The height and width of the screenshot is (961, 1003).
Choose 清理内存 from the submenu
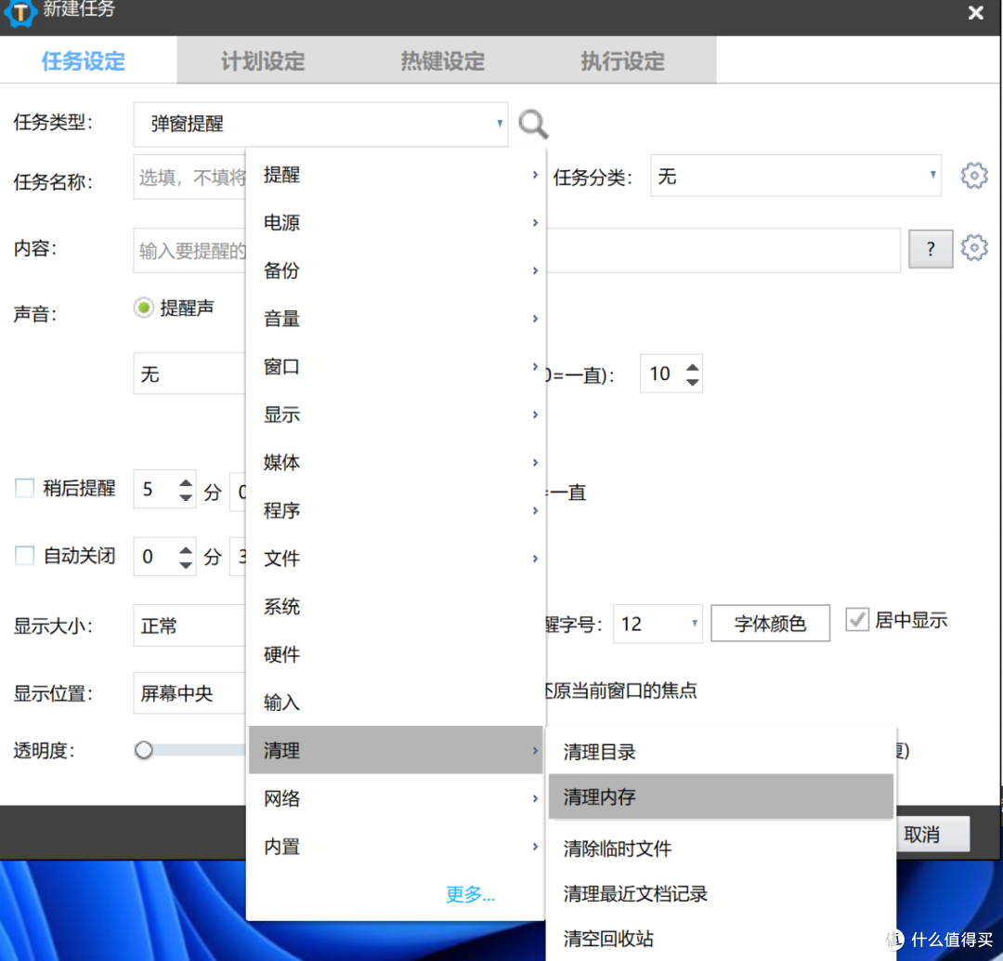(x=721, y=796)
